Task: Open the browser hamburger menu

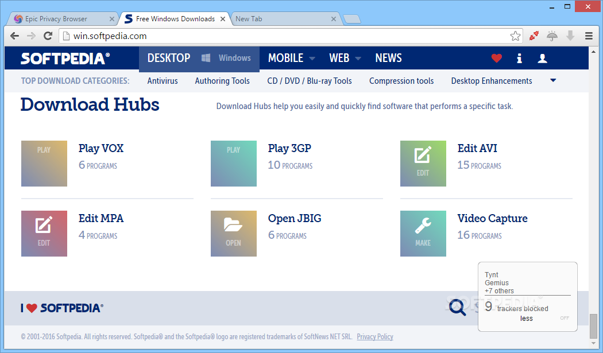Action: pos(589,36)
